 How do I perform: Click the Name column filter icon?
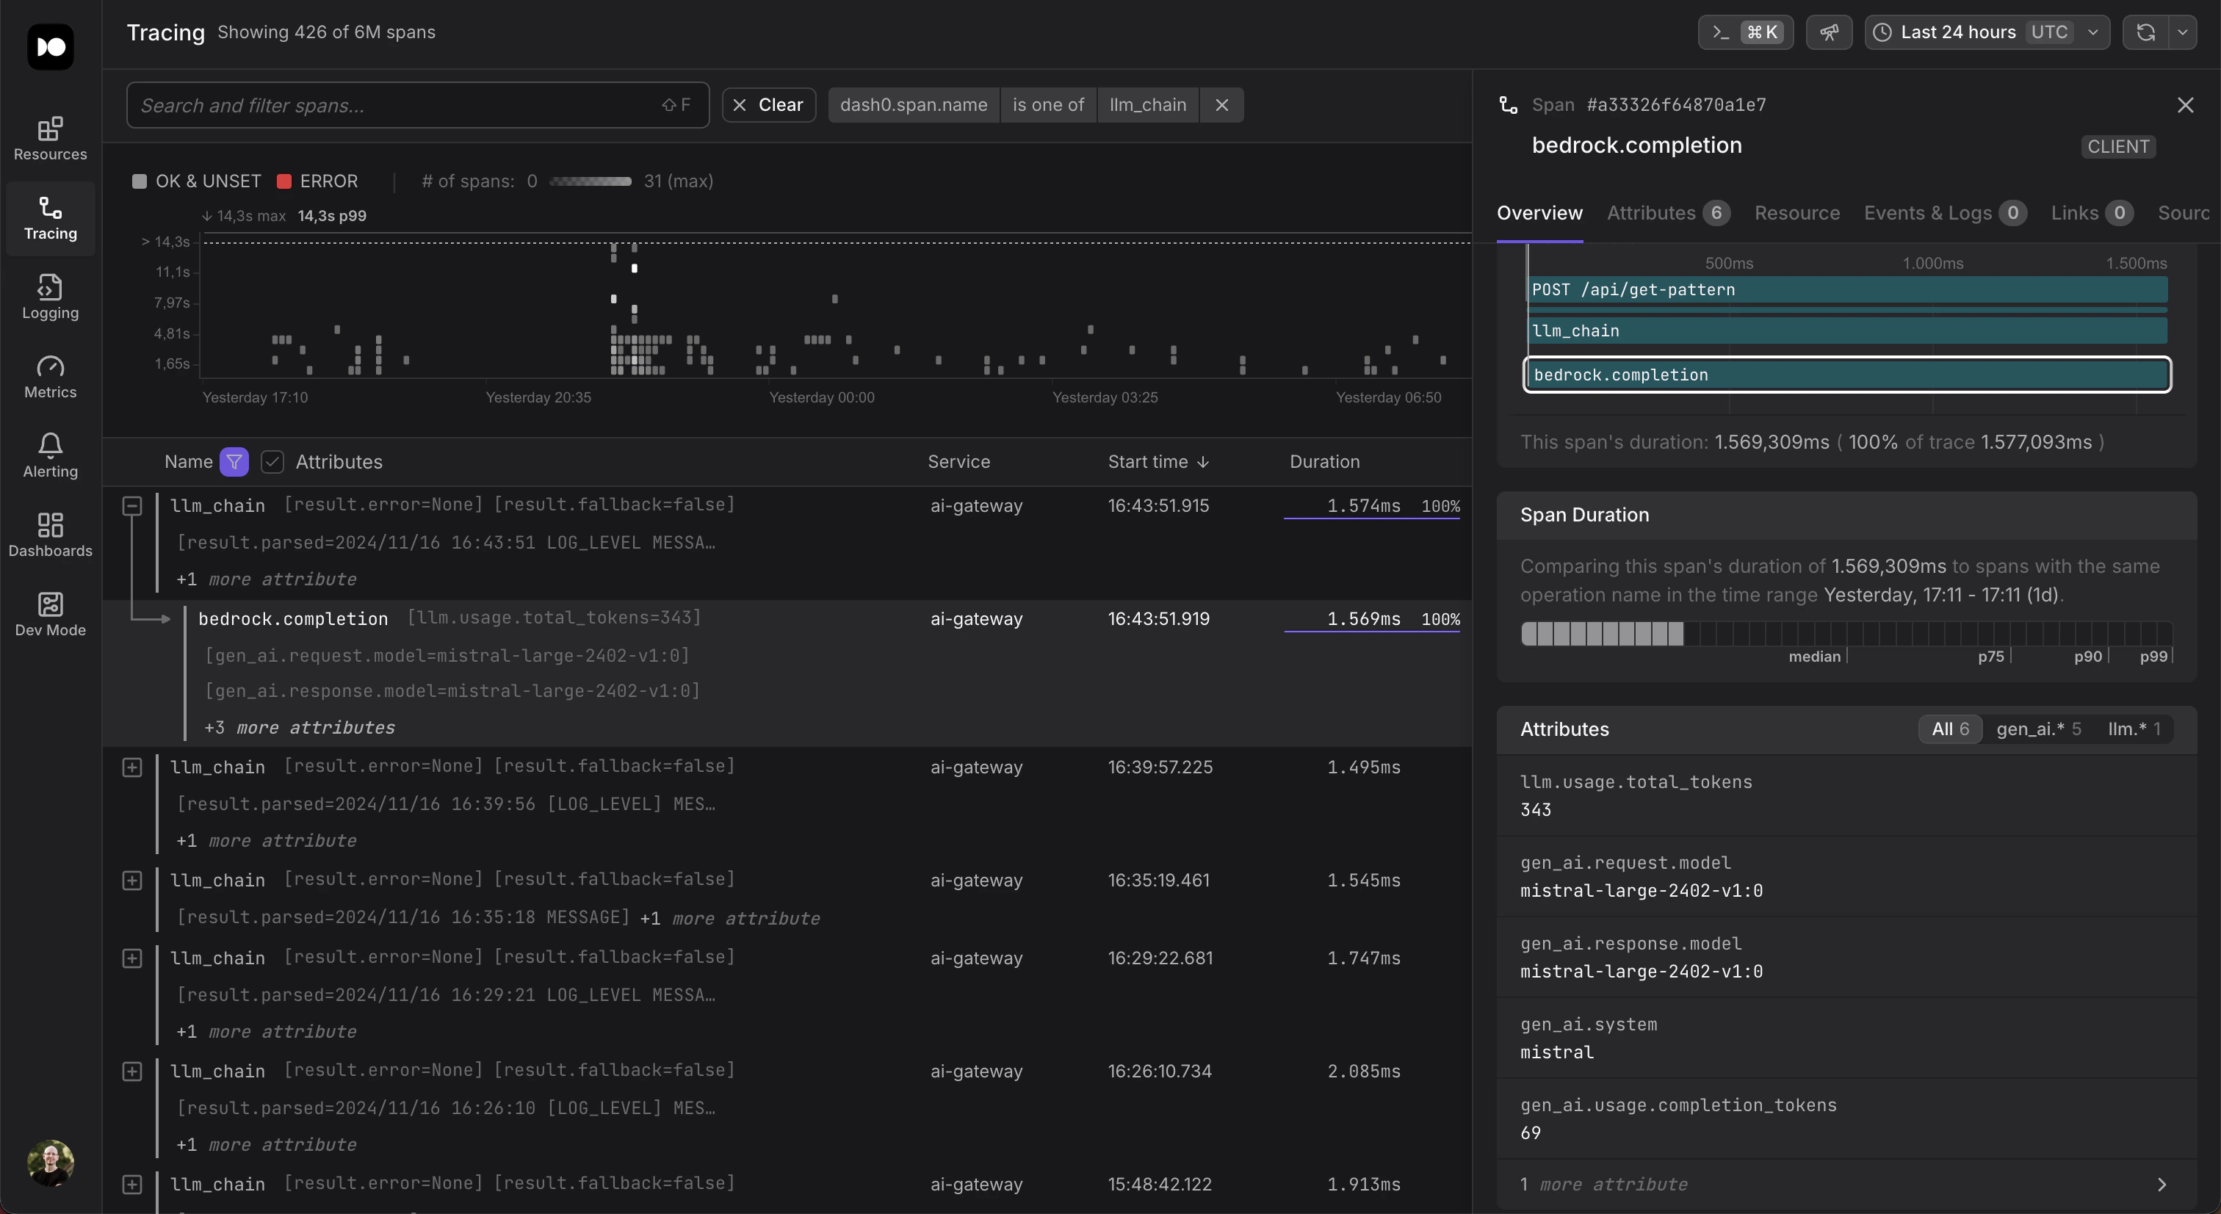point(234,462)
